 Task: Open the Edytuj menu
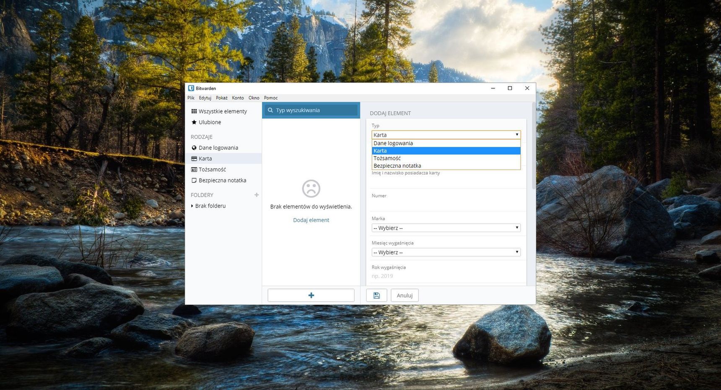[205, 98]
